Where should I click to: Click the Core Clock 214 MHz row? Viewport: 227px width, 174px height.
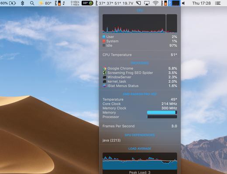[140, 104]
